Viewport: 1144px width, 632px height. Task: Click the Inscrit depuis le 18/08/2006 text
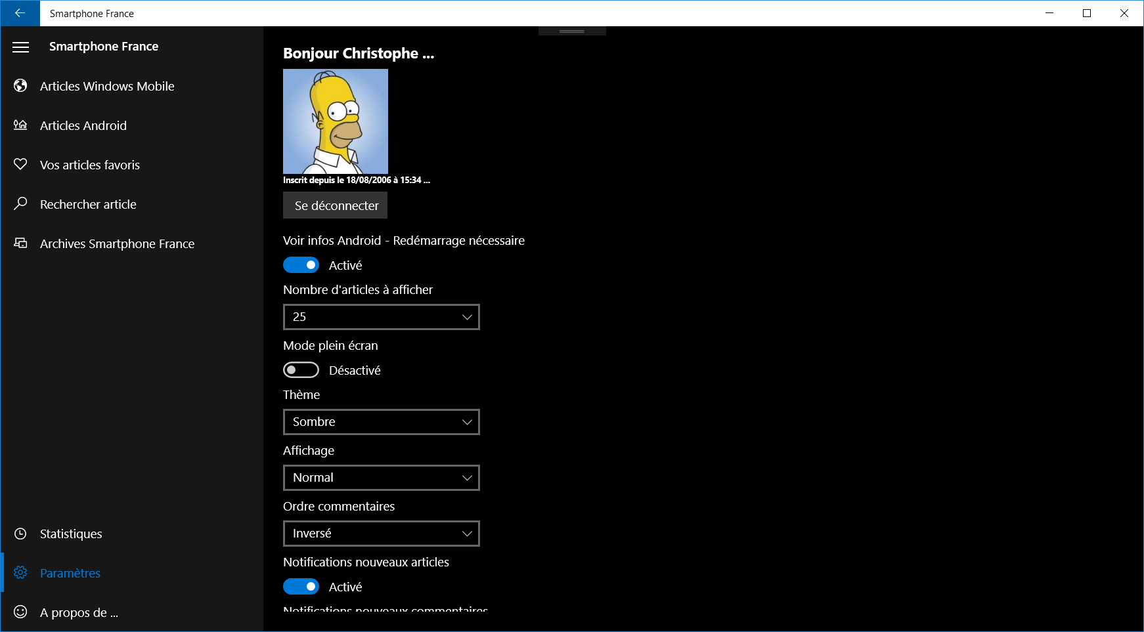357,180
